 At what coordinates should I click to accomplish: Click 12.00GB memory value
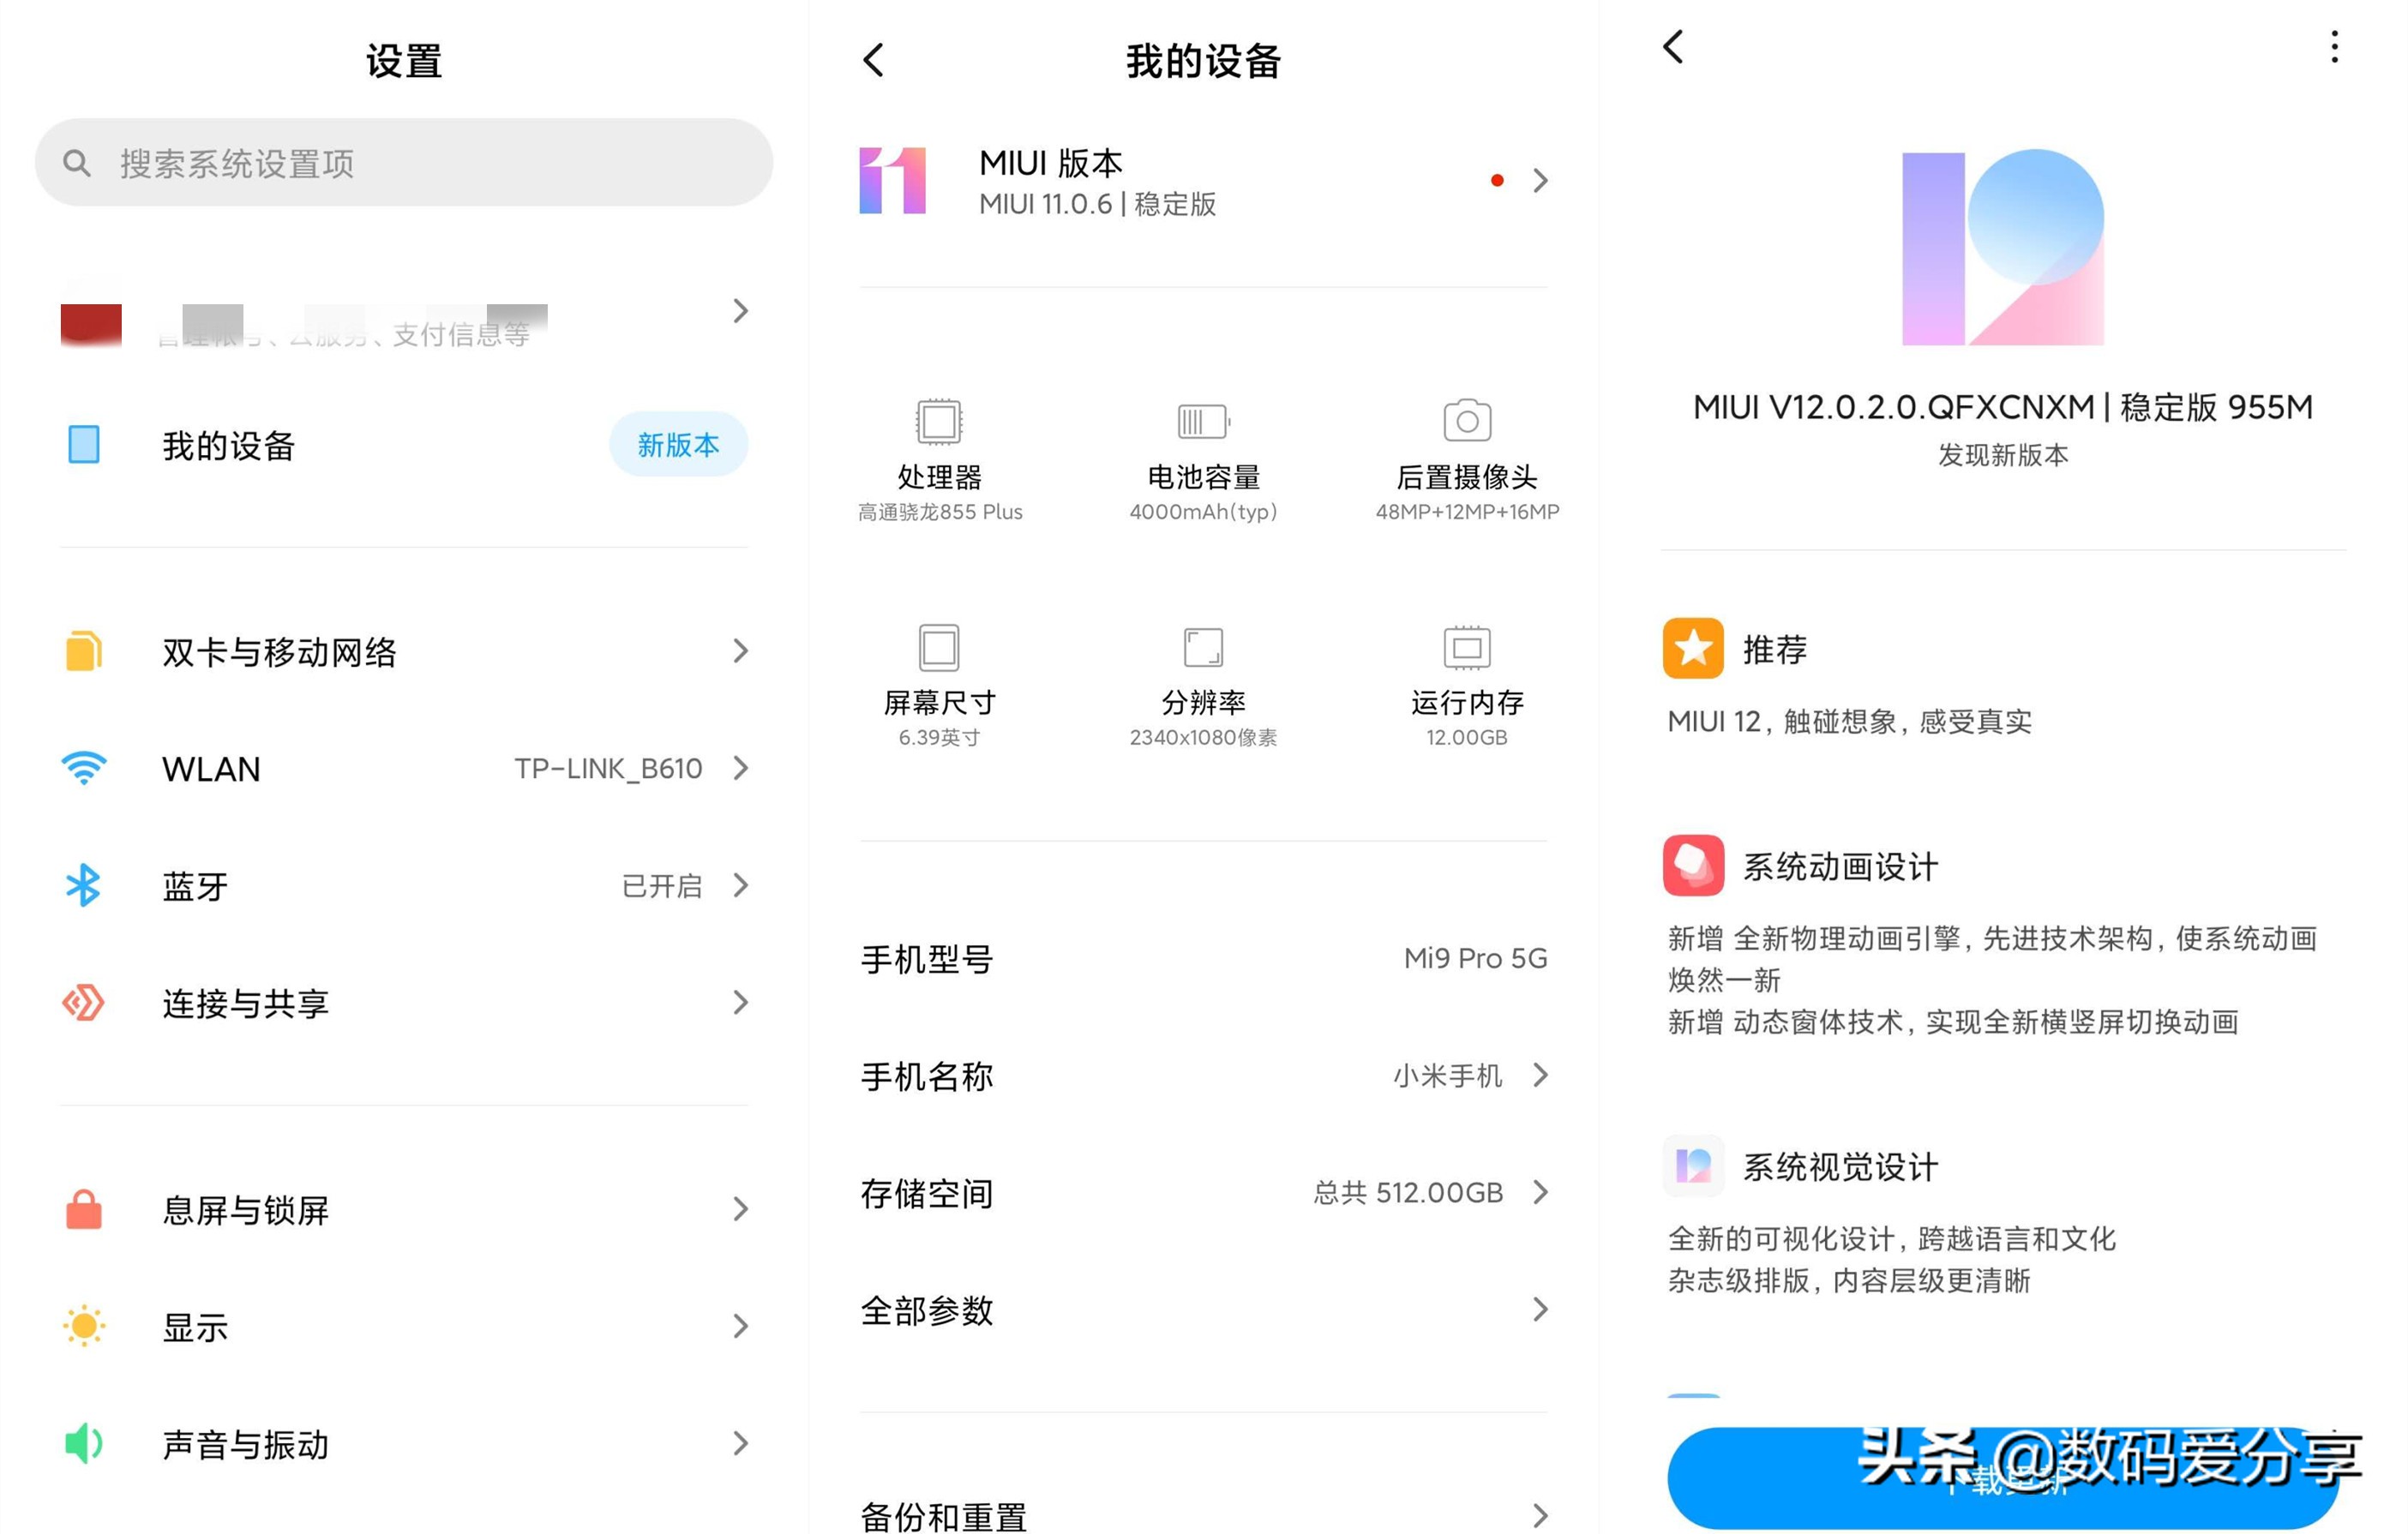click(1467, 737)
